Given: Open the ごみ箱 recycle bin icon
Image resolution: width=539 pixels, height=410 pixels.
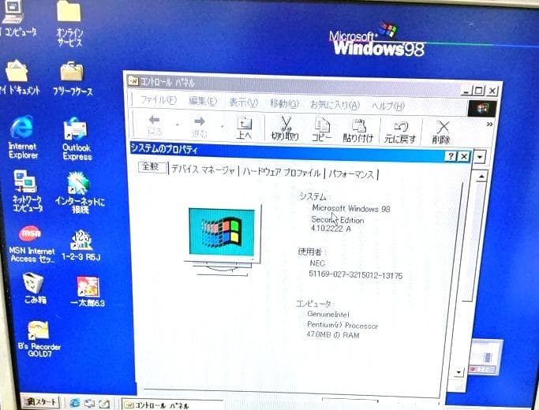Looking at the screenshot, I should pyautogui.click(x=35, y=288).
